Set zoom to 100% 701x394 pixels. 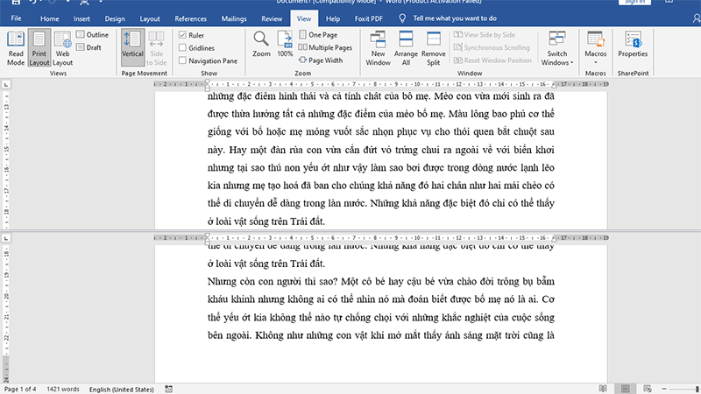point(285,44)
